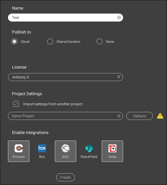Uncheck Import settings from another project
Viewport: 167px width, 185px height.
point(16,104)
